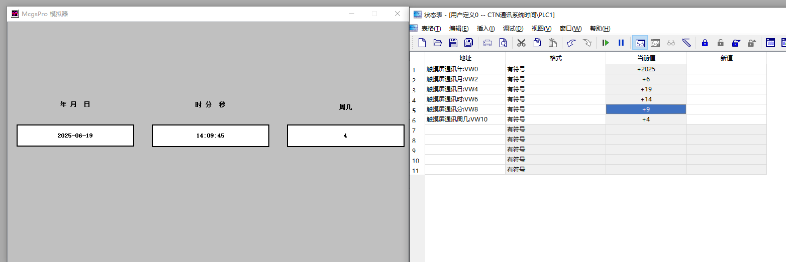
Task: Click the status table window title icon
Action: (417, 15)
